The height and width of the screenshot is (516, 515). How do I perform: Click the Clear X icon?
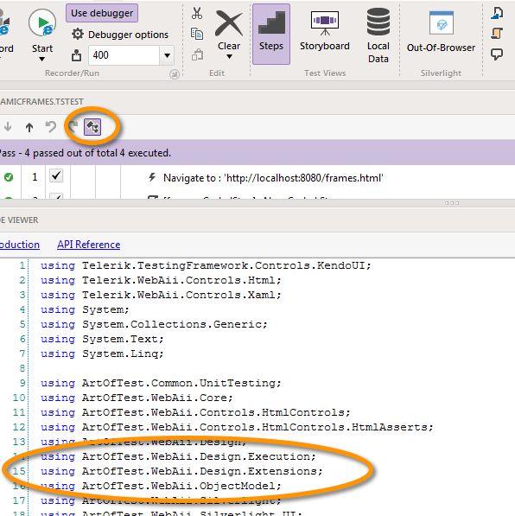pos(229,23)
